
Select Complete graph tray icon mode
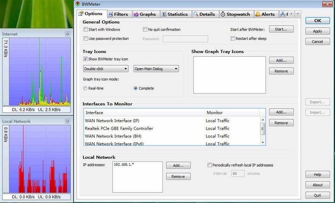pyautogui.click(x=135, y=88)
